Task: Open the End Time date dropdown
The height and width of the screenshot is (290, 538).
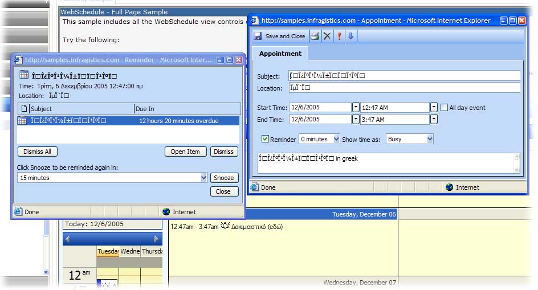Action: 356,120
